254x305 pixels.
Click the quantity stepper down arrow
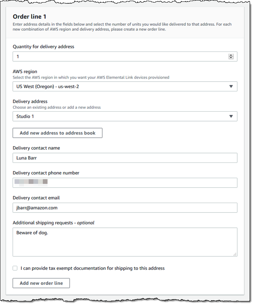click(231, 58)
